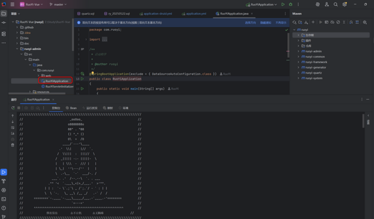Switch to the 运行状况 health tab
This screenshot has height=219, width=374.
click(x=90, y=108)
